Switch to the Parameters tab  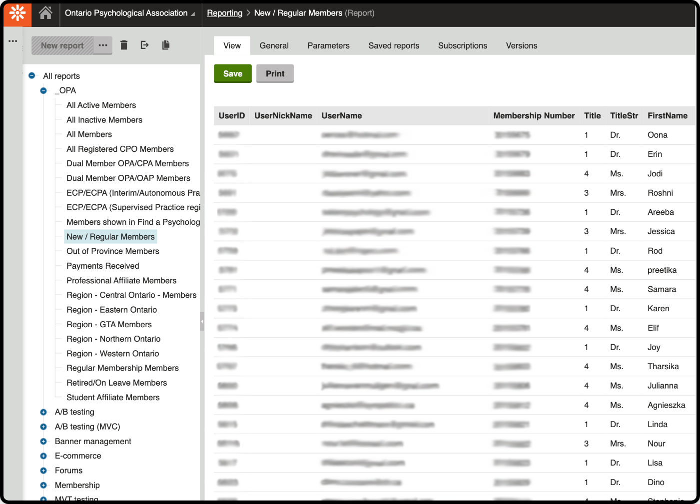point(328,45)
